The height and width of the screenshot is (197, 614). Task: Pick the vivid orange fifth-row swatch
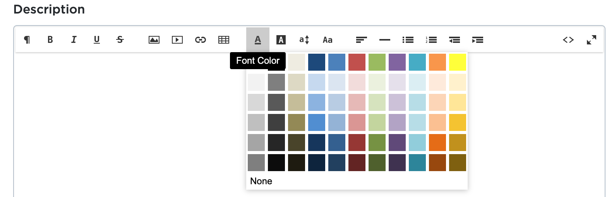point(437,143)
